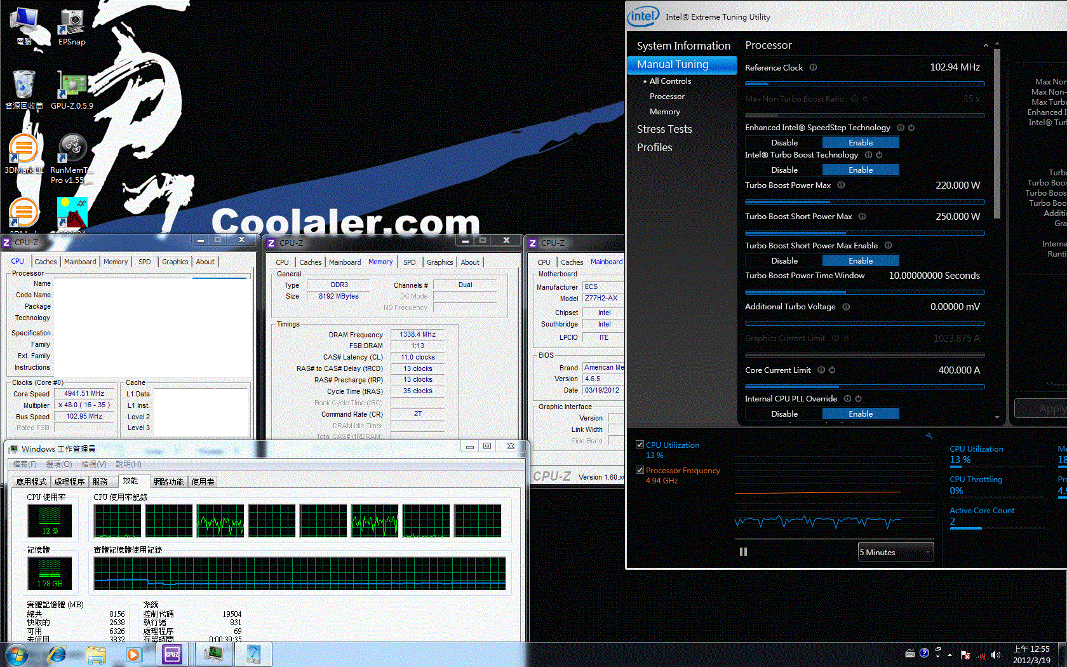Open the 3DMark 11 desktop shortcut

[24, 154]
